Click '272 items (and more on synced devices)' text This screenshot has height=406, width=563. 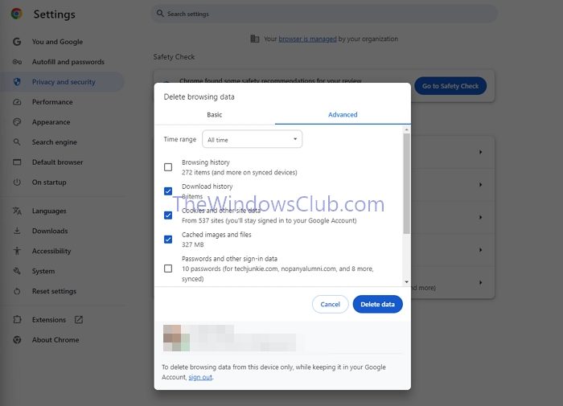[x=239, y=172]
